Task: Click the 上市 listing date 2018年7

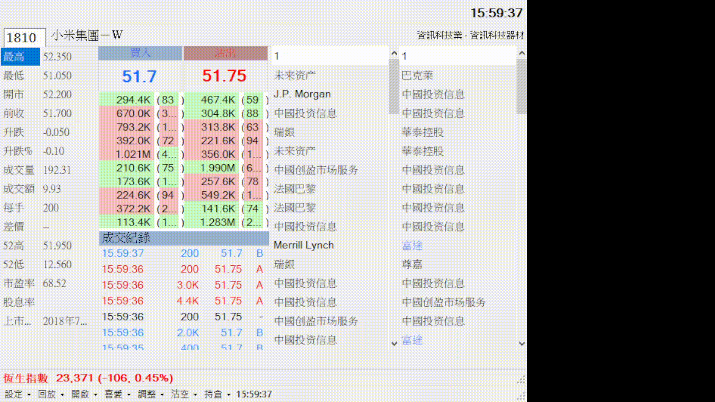Action: (x=65, y=321)
